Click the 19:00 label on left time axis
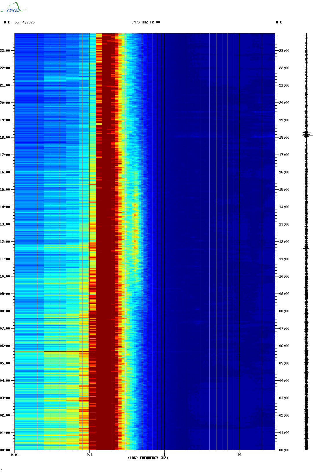Viewport: 319px width, 473px height. coord(5,120)
